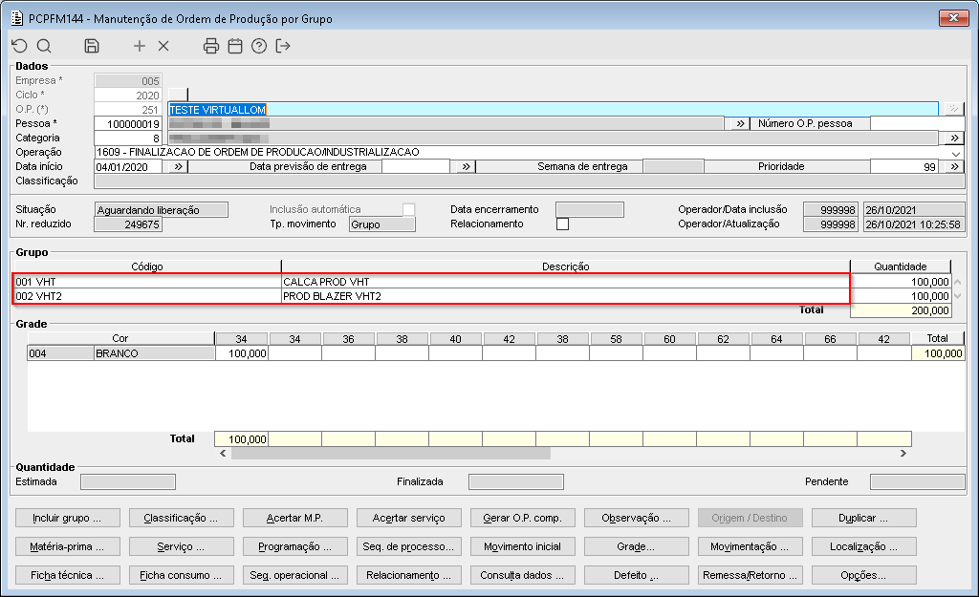Screen dimensions: 979x597
Task: Click the Data início field 04/01/2020
Action: click(128, 166)
